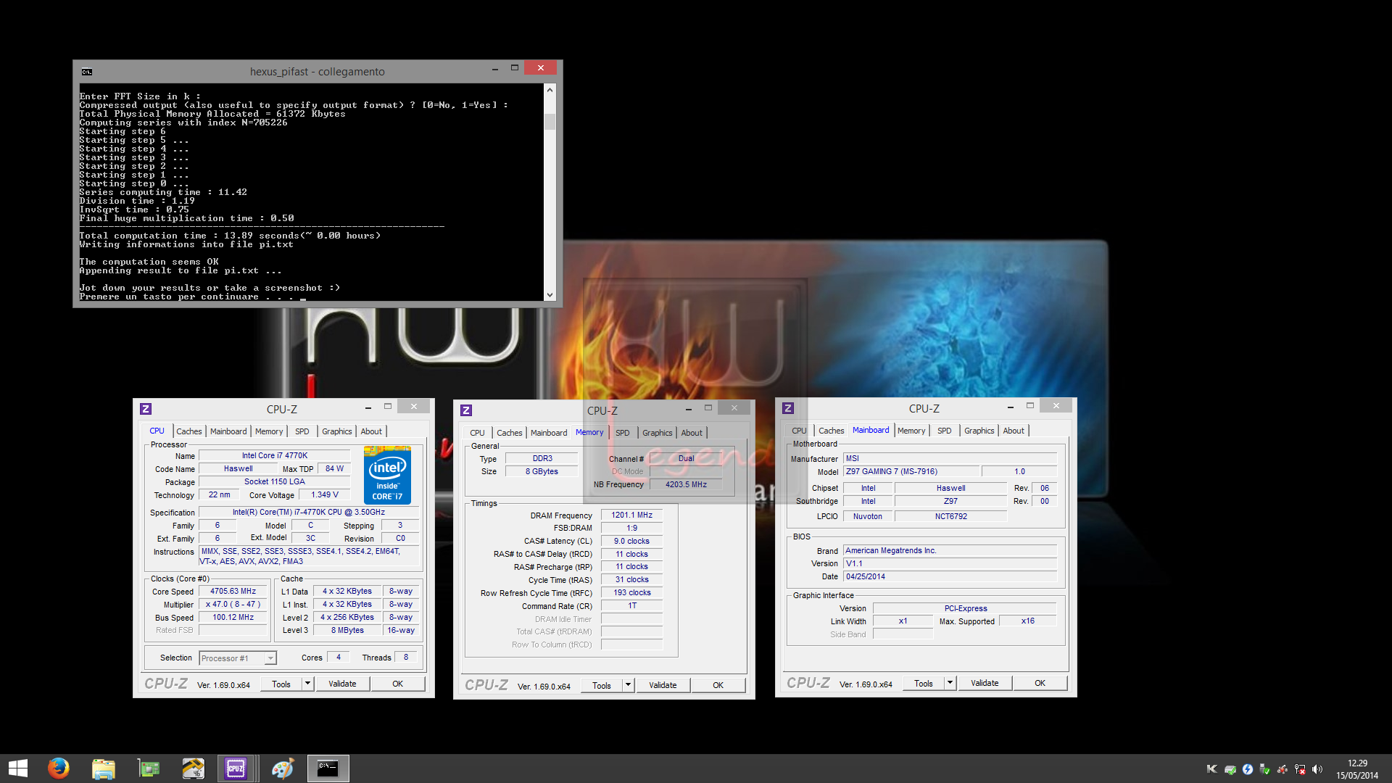This screenshot has height=783, width=1392.
Task: Click the DRAM Frequency value 1201.1 MHz
Action: tap(632, 515)
